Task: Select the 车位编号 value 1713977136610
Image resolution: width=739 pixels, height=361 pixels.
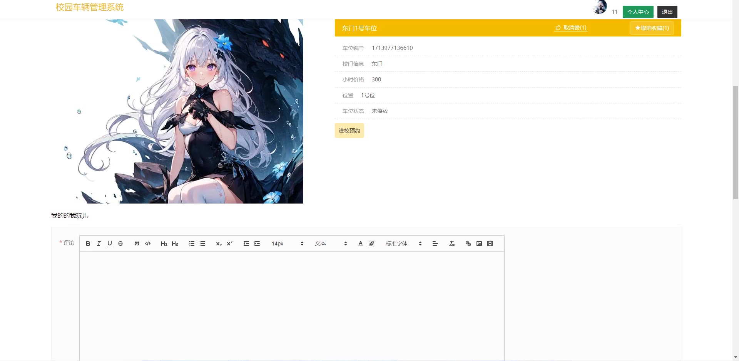Action: tap(392, 48)
